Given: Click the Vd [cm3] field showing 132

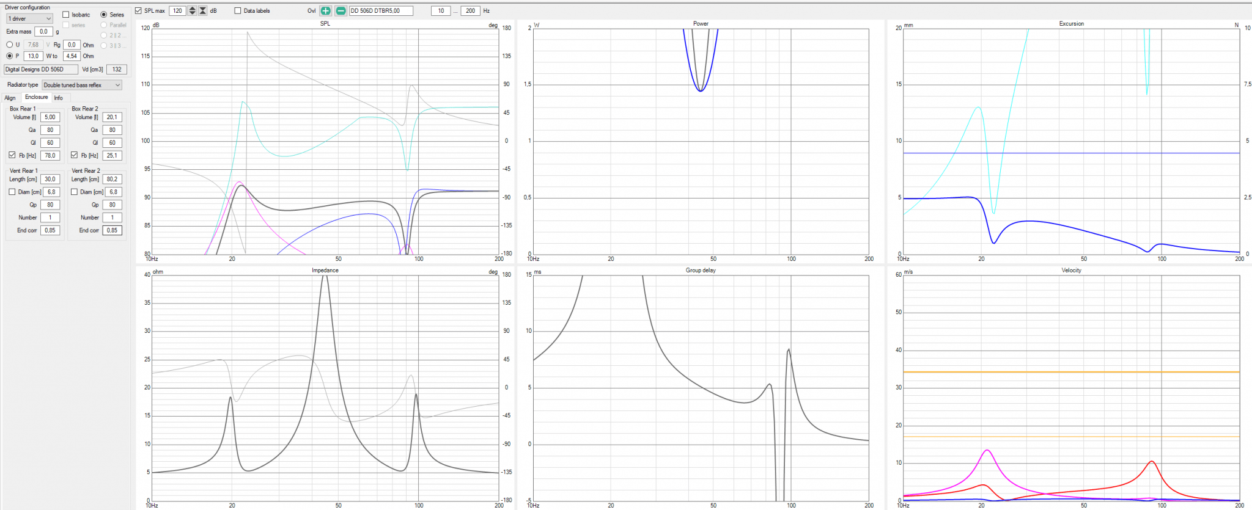Looking at the screenshot, I should pos(117,70).
